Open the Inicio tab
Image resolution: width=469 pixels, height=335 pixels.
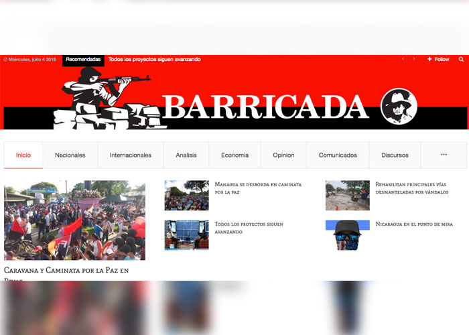[23, 155]
